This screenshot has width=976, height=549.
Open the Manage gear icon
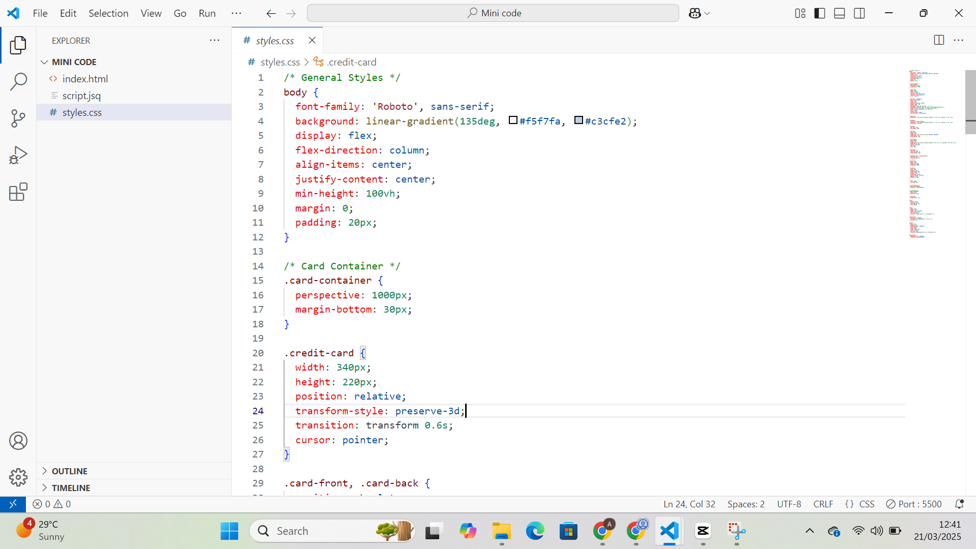coord(18,477)
